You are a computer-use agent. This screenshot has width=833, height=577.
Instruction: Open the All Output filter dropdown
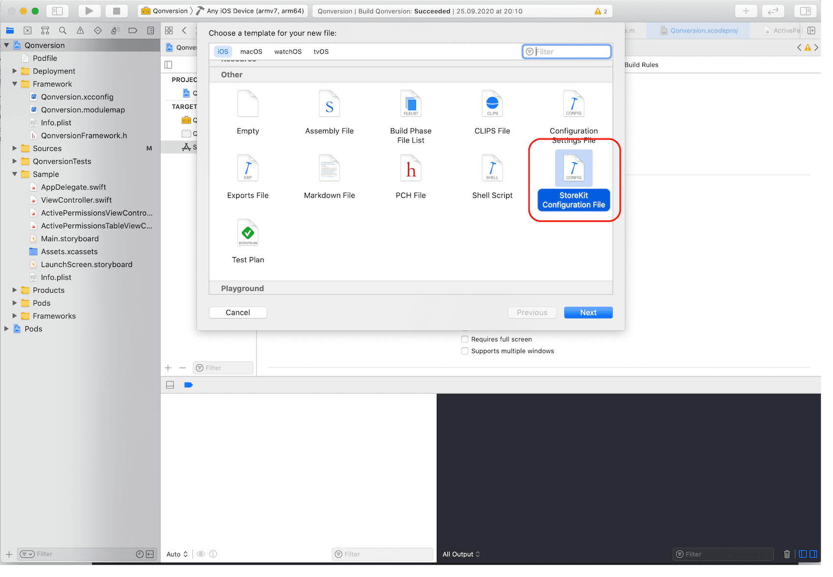tap(461, 554)
